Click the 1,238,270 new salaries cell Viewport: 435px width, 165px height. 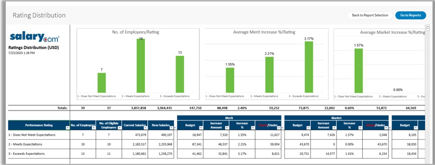point(161,154)
